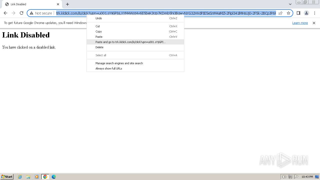320x180 pixels.
Task: Open the volume tray icon
Action: (284, 177)
